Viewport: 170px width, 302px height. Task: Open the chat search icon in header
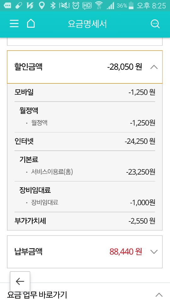(155, 24)
